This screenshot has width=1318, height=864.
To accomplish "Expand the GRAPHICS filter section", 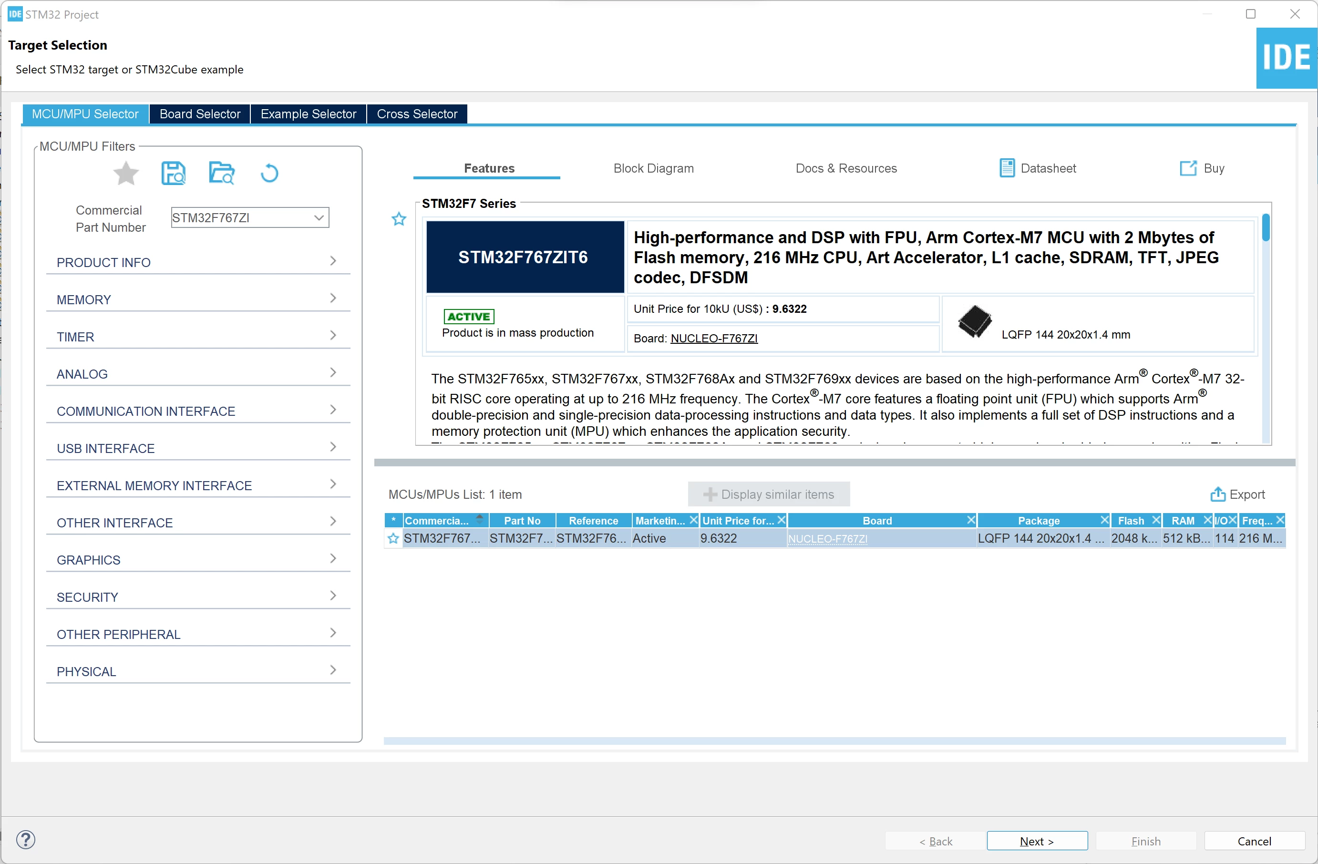I will [198, 559].
